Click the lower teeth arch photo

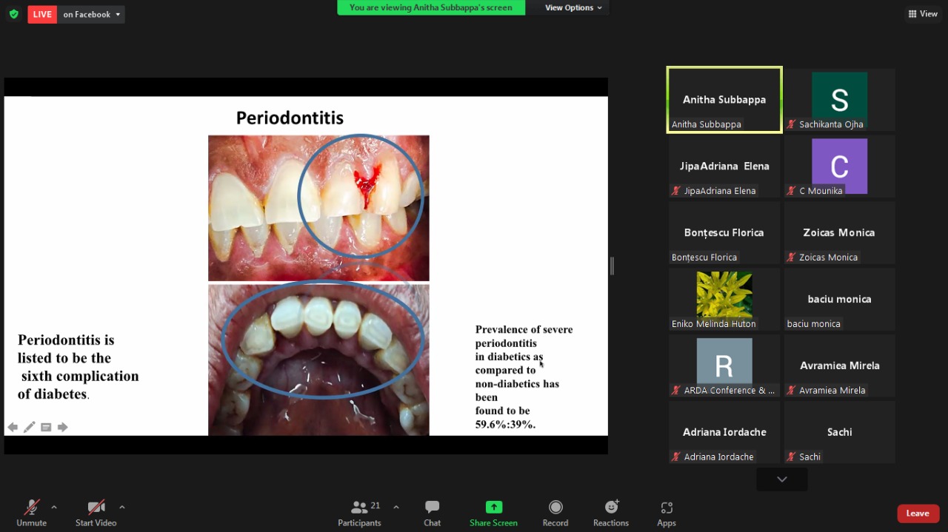tap(318, 360)
